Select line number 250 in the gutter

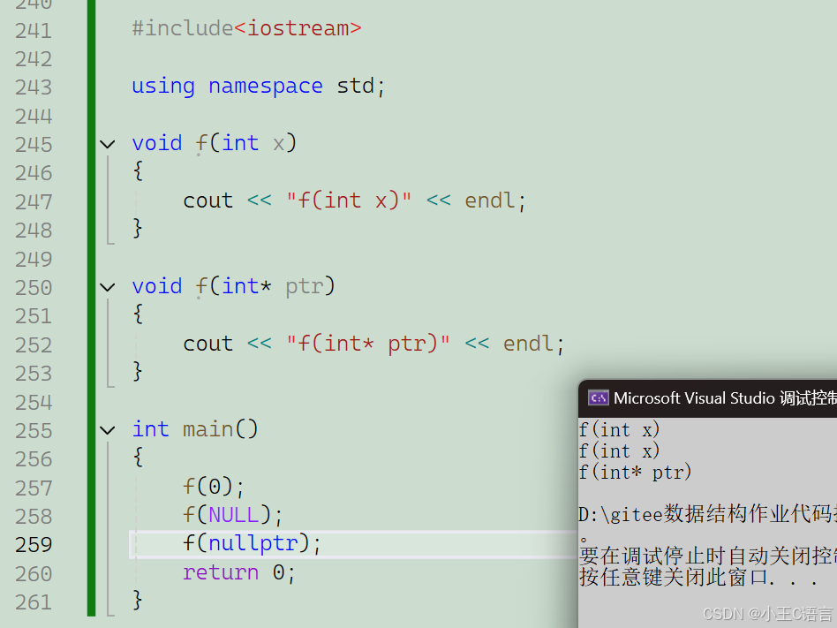click(34, 288)
